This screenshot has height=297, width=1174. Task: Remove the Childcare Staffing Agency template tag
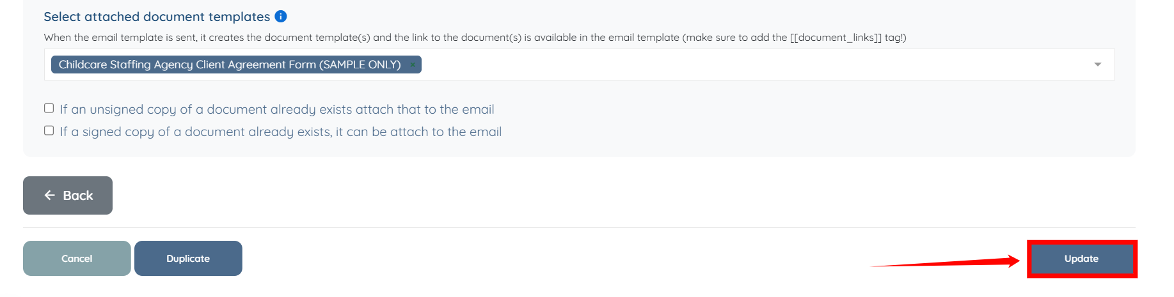413,65
